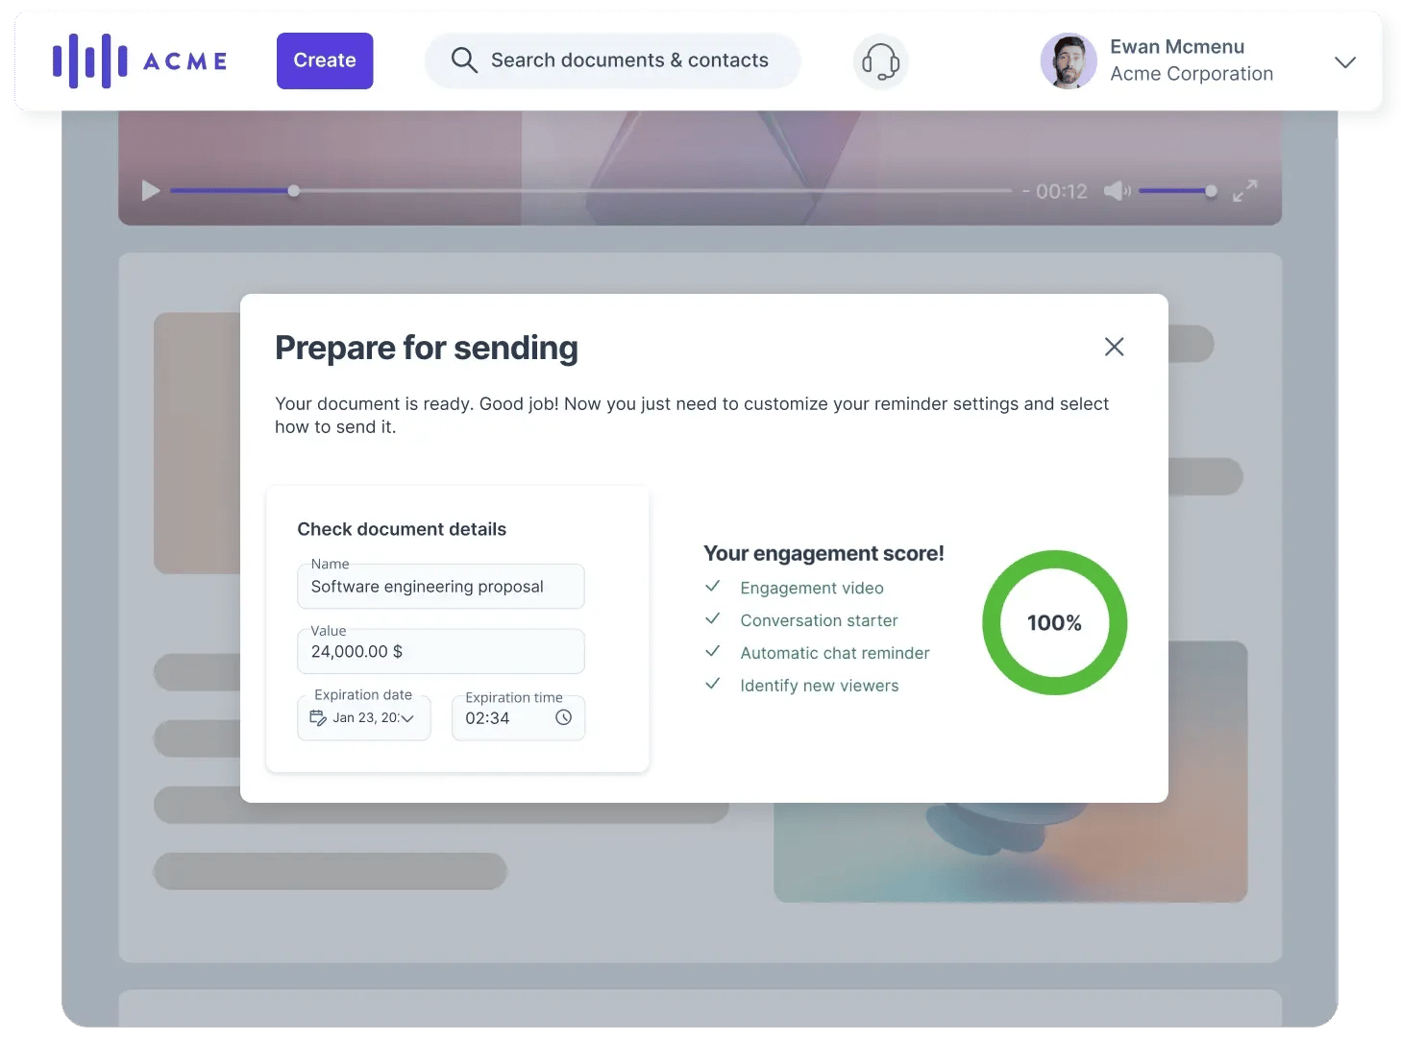The width and height of the screenshot is (1401, 1039).
Task: Click the calendar icon in Expiration date
Action: (318, 717)
